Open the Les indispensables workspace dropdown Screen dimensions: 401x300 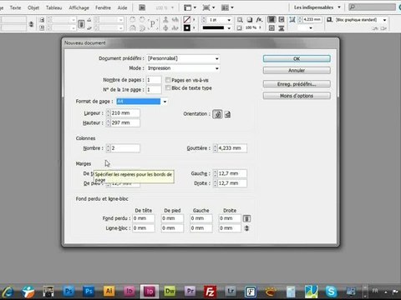tap(317, 7)
